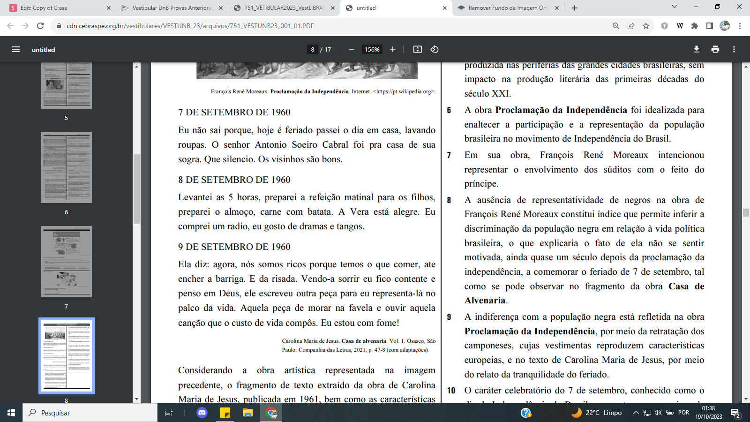Click the heading 8 DE SETEMBRO DE 1960
Image resolution: width=750 pixels, height=422 pixels.
pos(234,180)
